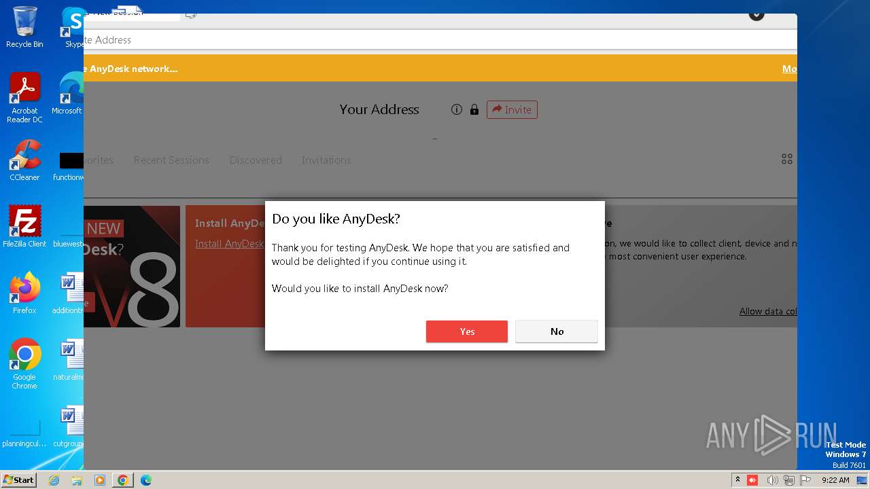Click Yes to install AnyDesk
The height and width of the screenshot is (489, 870).
point(467,331)
